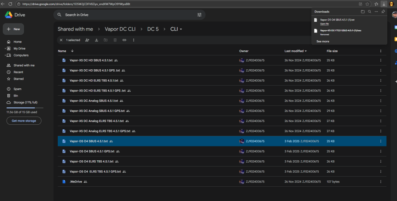Open more actions for Vapor-X5 DC HD SBUS 4.5.1.txt
This screenshot has width=397, height=201.
coord(381,60)
